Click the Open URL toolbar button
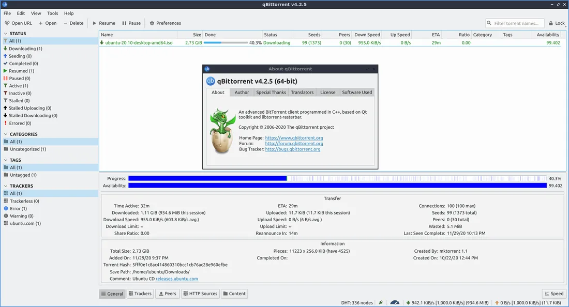This screenshot has width=569, height=307. pyautogui.click(x=19, y=23)
